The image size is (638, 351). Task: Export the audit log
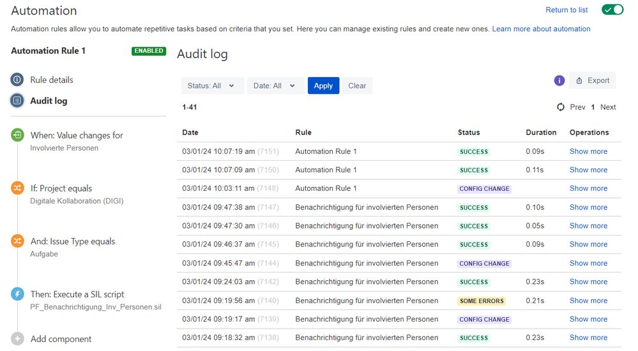coord(592,80)
